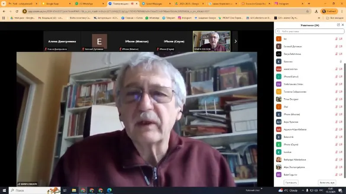Viewport: 346px width, 194px height.
Task: Close the participants panel
Action: pyautogui.click(x=342, y=25)
